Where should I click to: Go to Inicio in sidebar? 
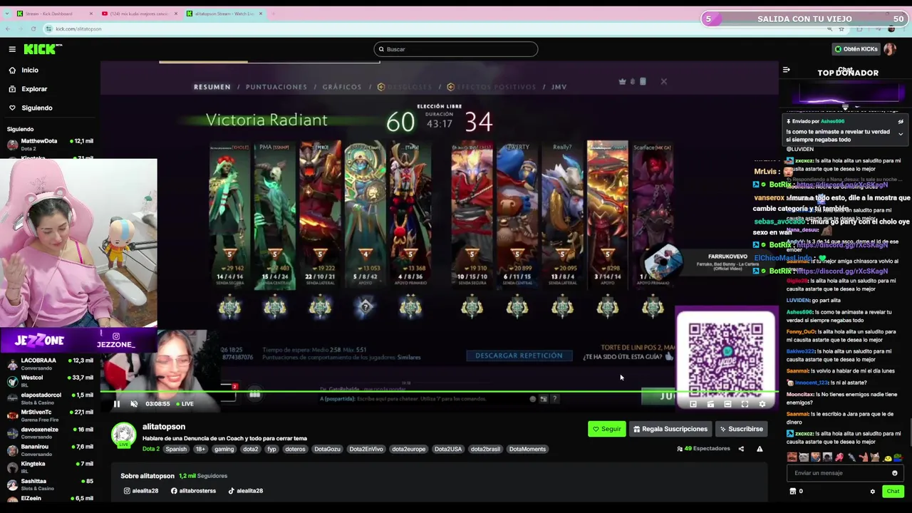pyautogui.click(x=30, y=70)
